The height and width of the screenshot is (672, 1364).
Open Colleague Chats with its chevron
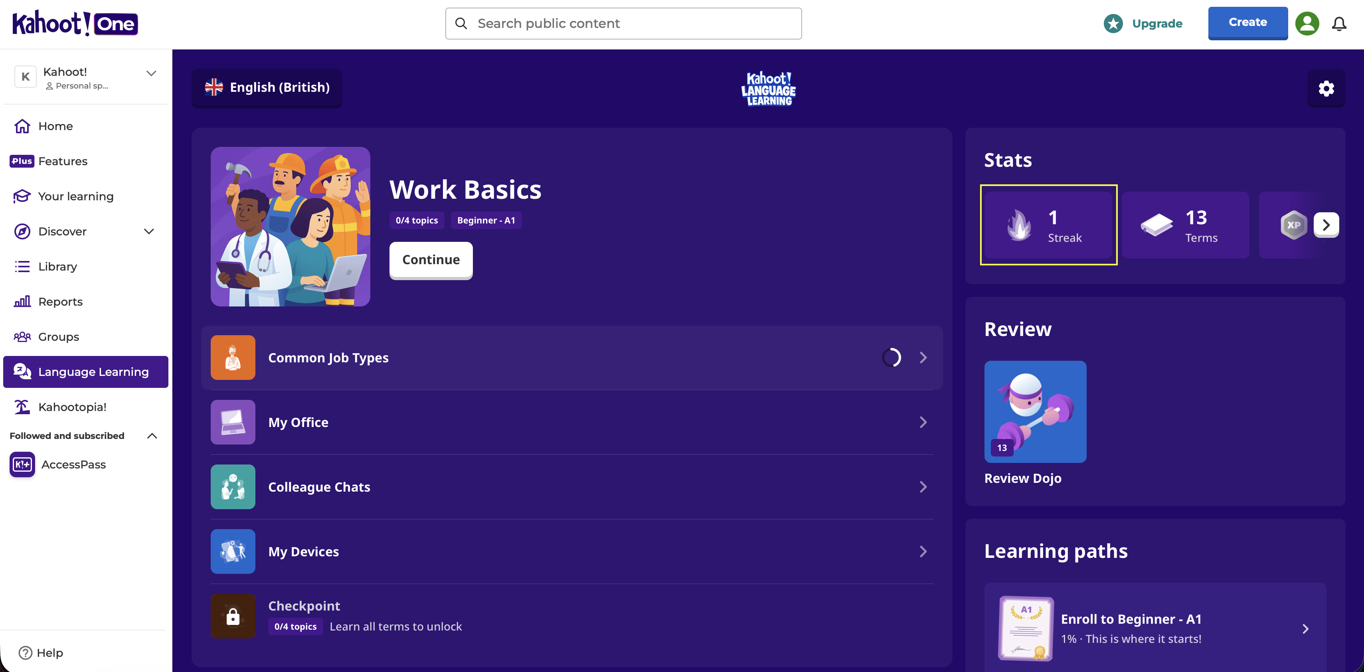coord(923,487)
